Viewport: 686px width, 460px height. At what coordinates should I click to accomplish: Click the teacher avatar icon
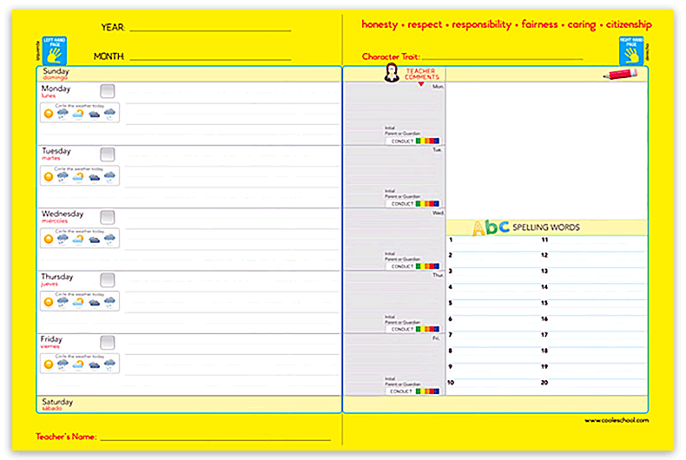coord(392,75)
